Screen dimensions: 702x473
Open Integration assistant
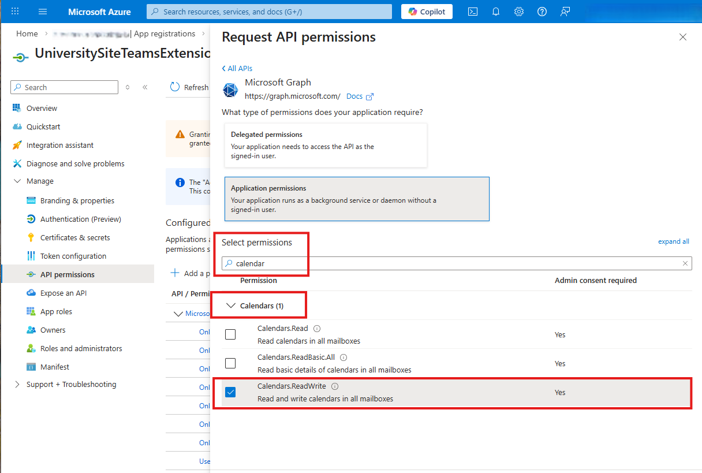point(59,145)
